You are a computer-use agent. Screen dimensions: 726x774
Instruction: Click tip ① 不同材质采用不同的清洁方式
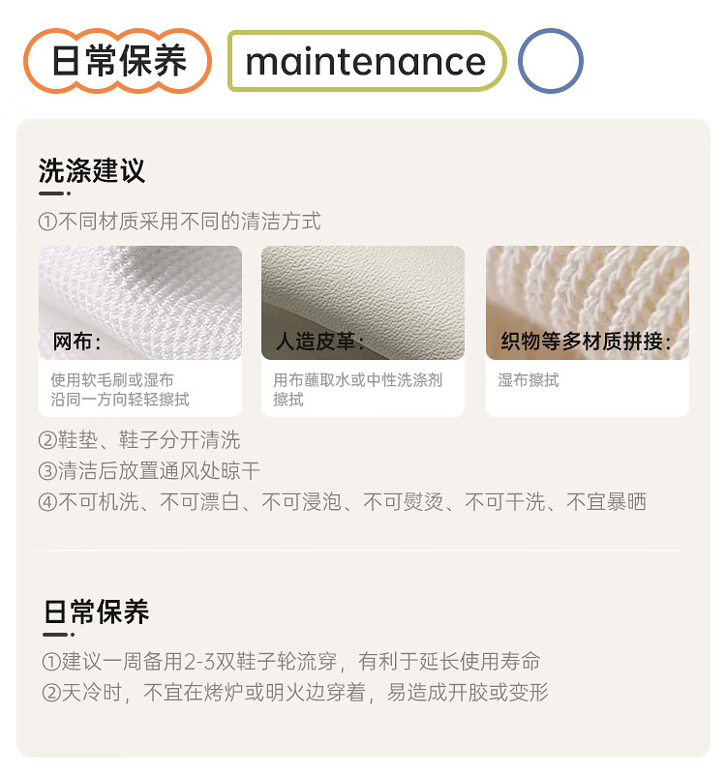(180, 222)
